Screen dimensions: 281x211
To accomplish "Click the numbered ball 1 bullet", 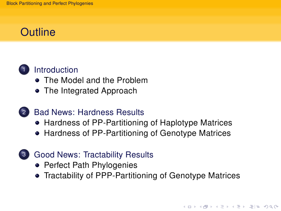I will click(x=24, y=70).
